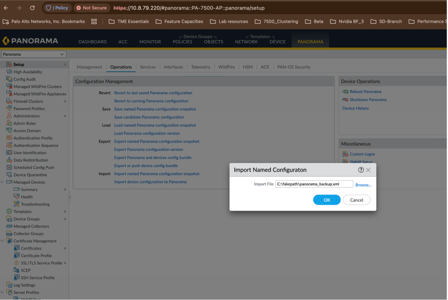Viewport: 448px width, 300px height.
Task: Click the User Identification icon
Action: (x=9, y=152)
